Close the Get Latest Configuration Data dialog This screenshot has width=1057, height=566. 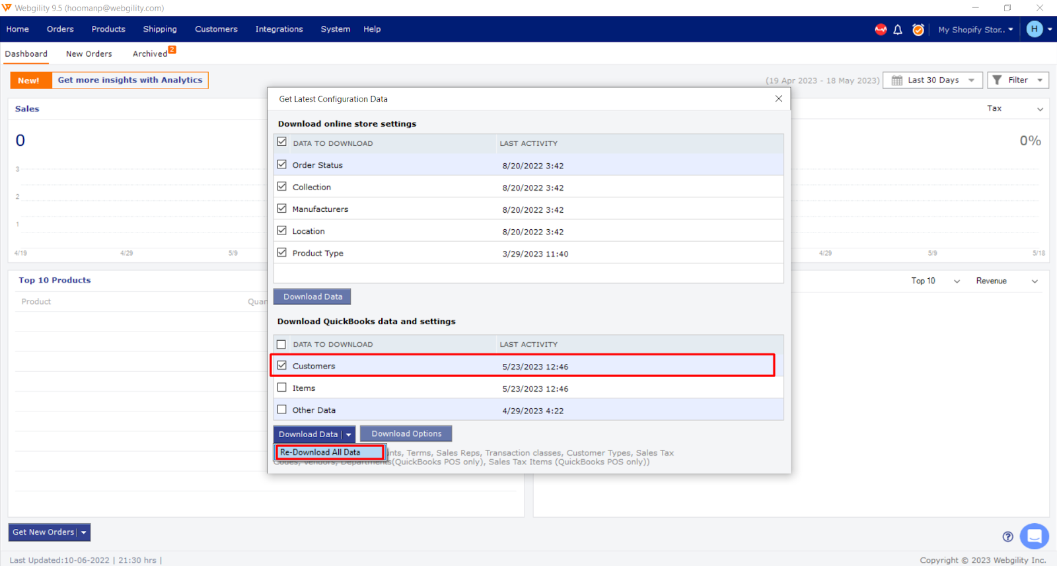779,98
